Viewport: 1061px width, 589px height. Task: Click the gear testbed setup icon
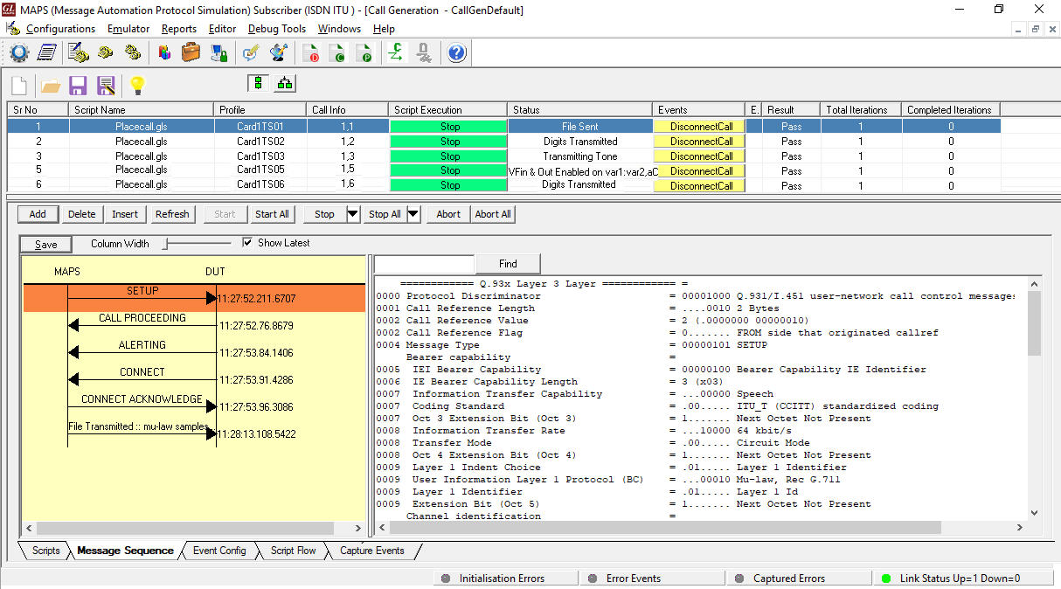pos(19,53)
